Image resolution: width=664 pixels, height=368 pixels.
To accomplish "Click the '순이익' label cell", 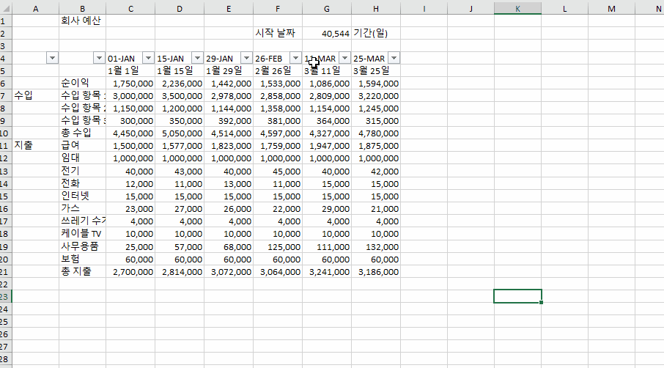I will (82, 84).
